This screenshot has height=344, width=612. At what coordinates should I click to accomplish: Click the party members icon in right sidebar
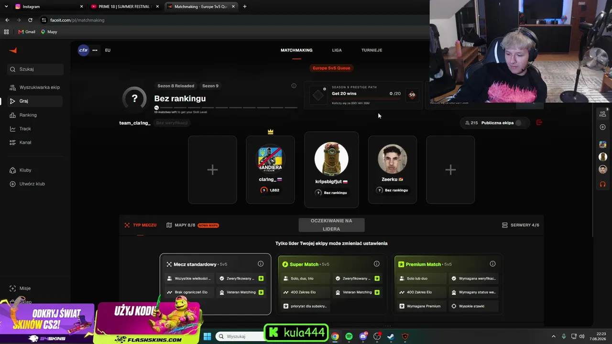[x=602, y=114]
